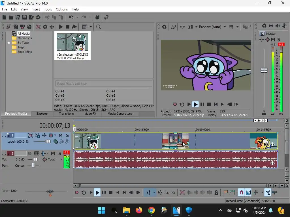Stop playback in the timeline transport bar
290x217 pixels.
pos(111,193)
